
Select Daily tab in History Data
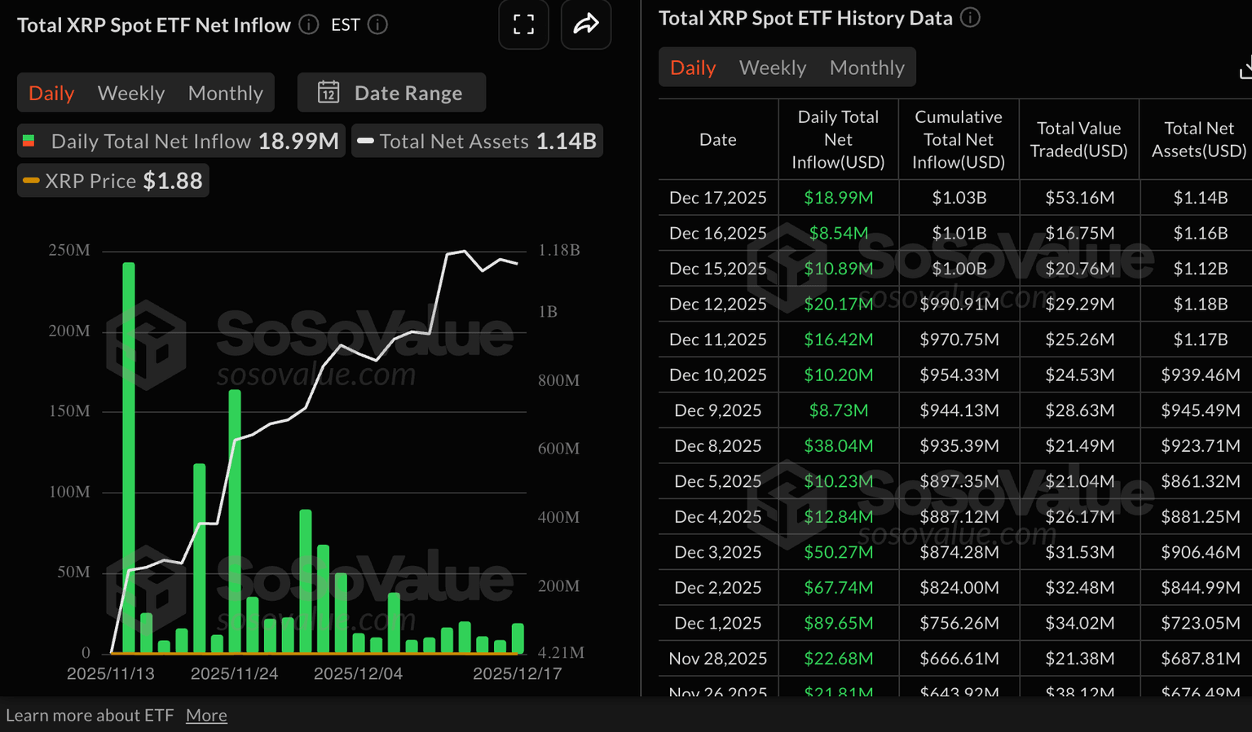[693, 68]
